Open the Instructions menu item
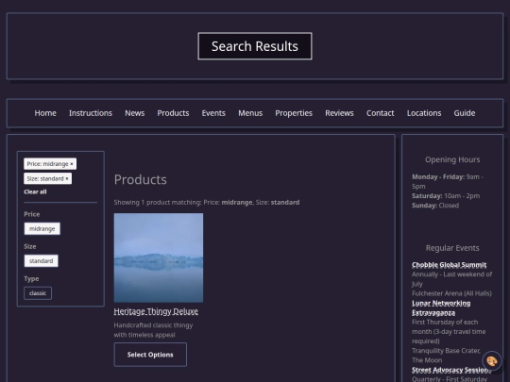 [91, 113]
